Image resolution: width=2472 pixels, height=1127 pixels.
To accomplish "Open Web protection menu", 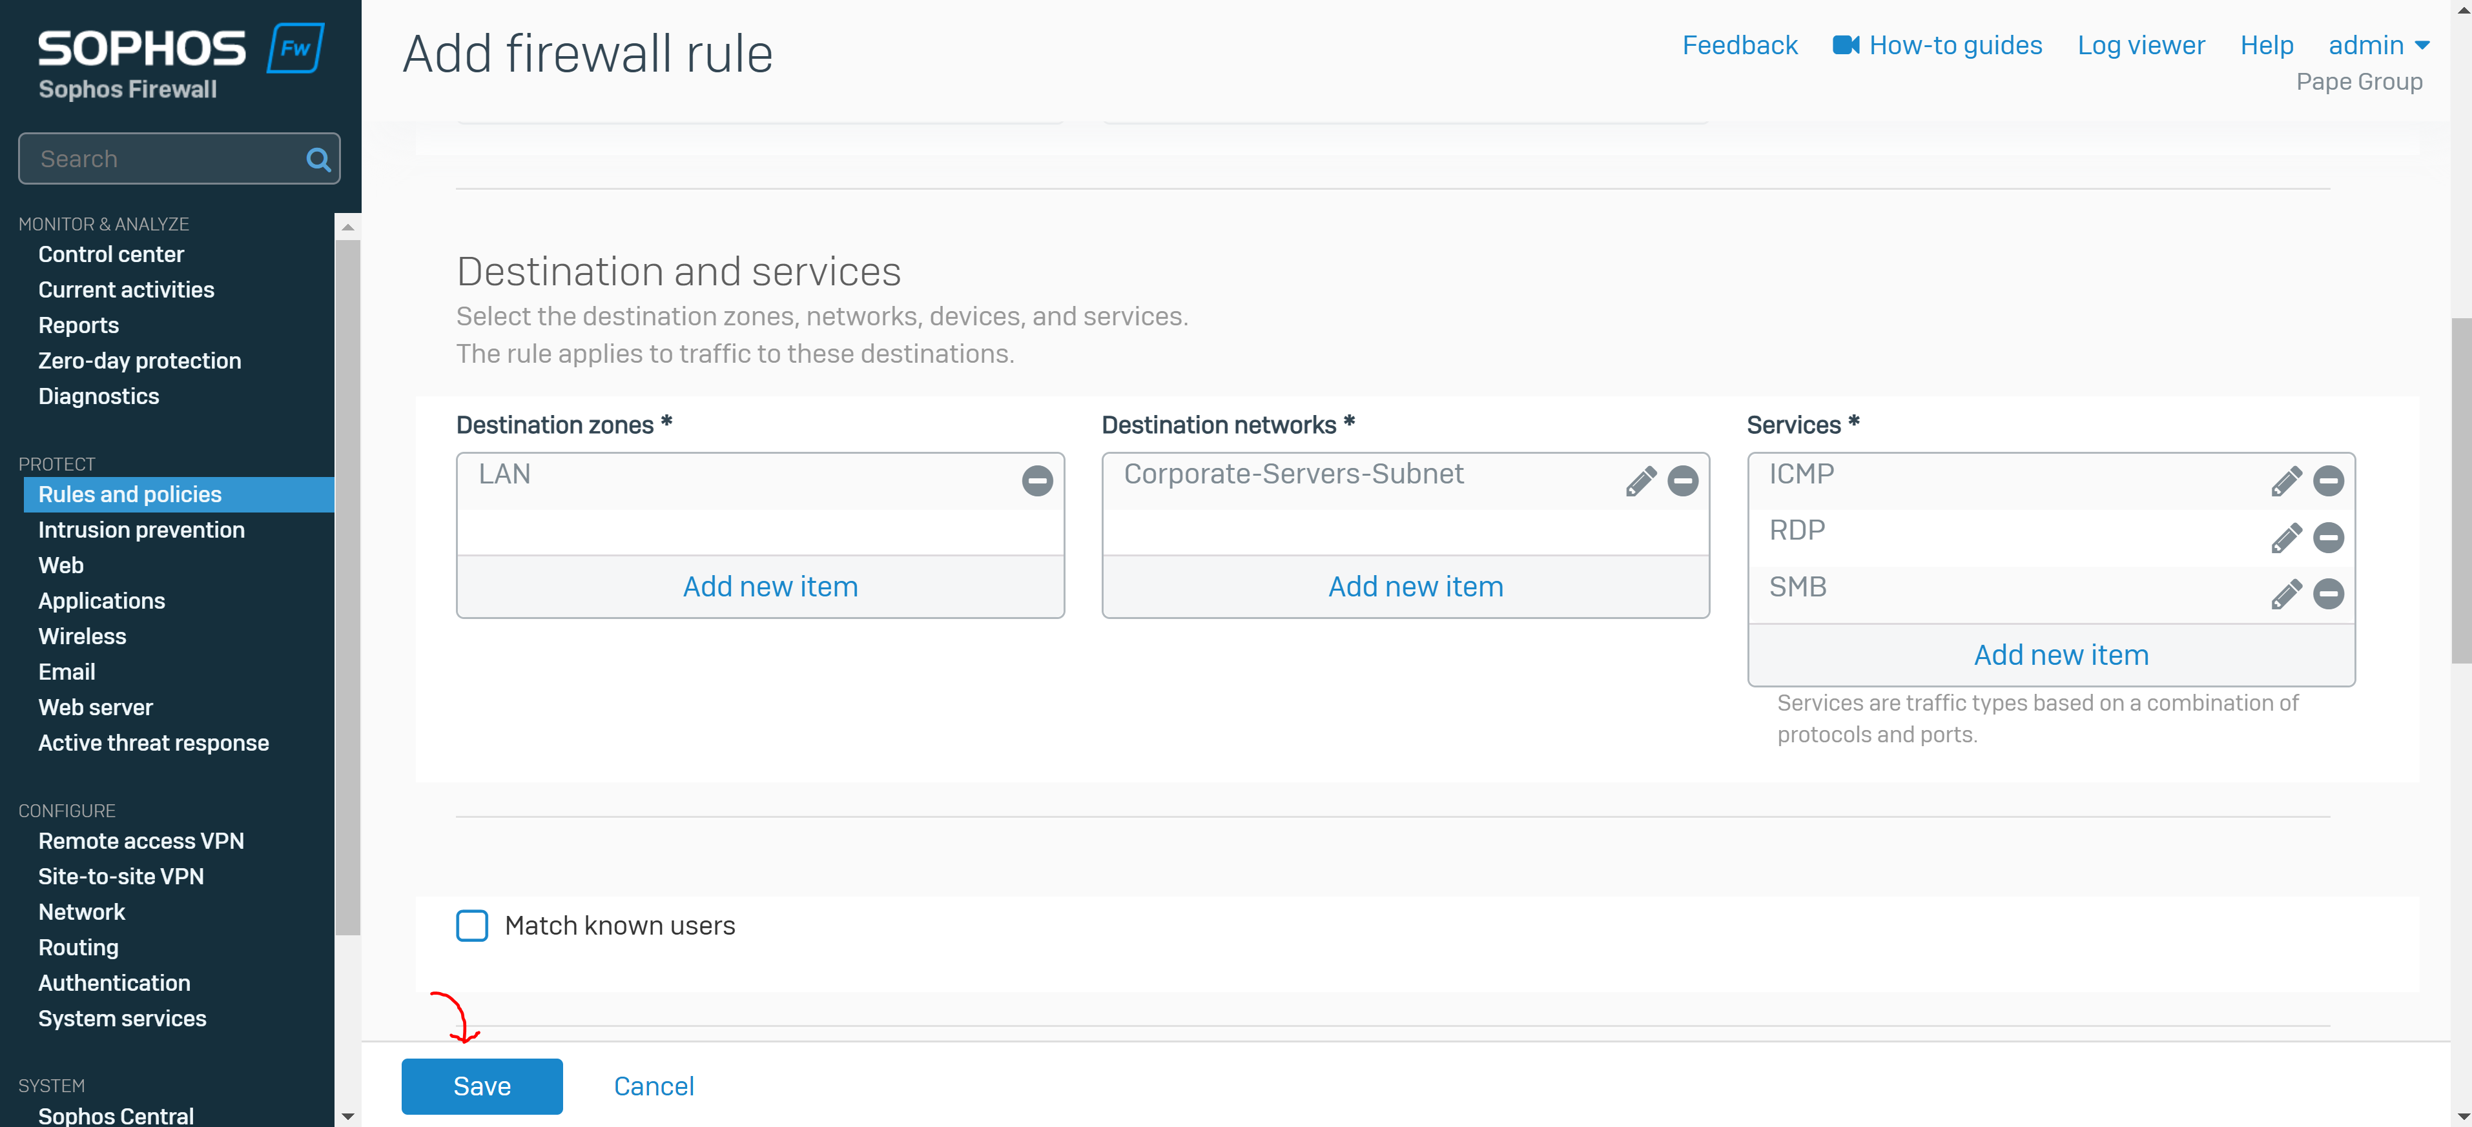I will (x=61, y=565).
